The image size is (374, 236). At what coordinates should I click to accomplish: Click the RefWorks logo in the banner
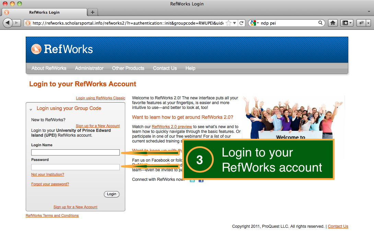62,49
